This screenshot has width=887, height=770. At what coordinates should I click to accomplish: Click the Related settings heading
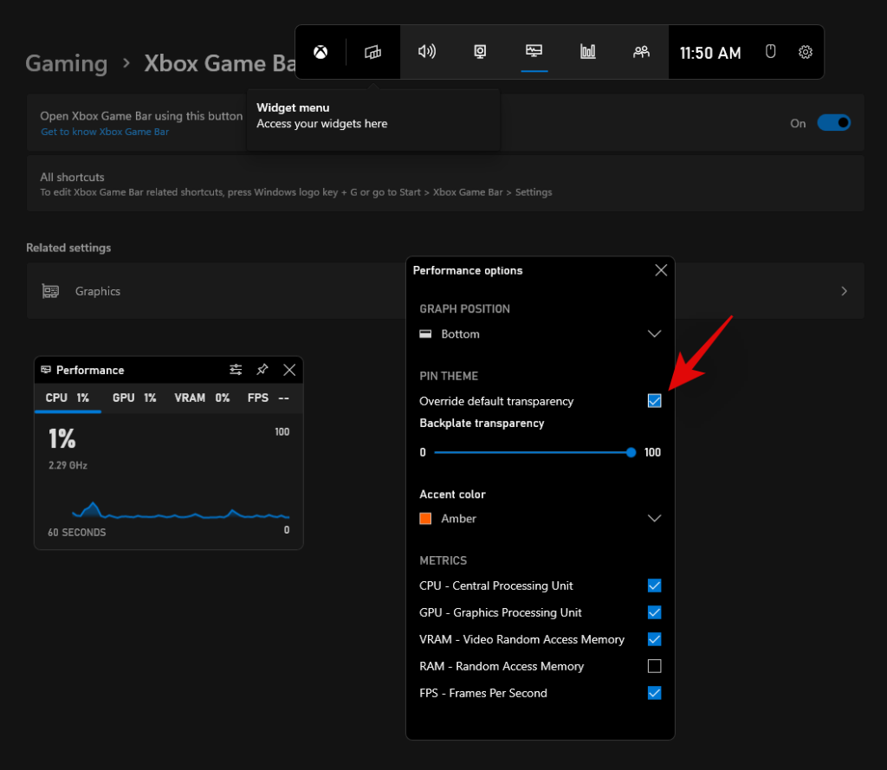[x=68, y=248]
